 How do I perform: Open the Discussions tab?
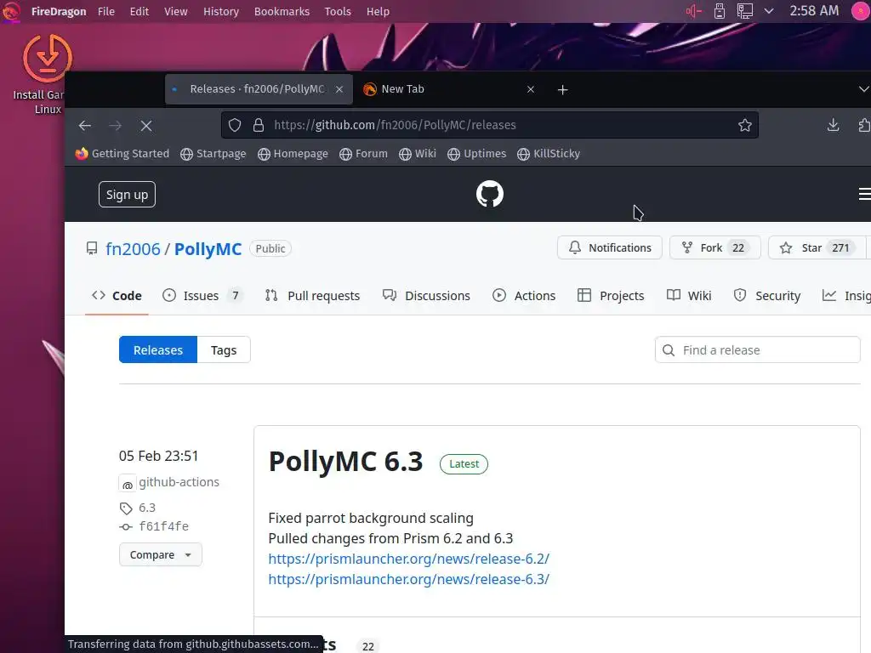click(x=426, y=295)
